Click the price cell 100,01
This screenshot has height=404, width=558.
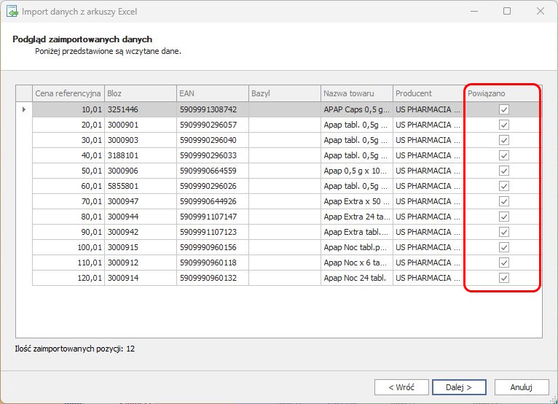[68, 247]
